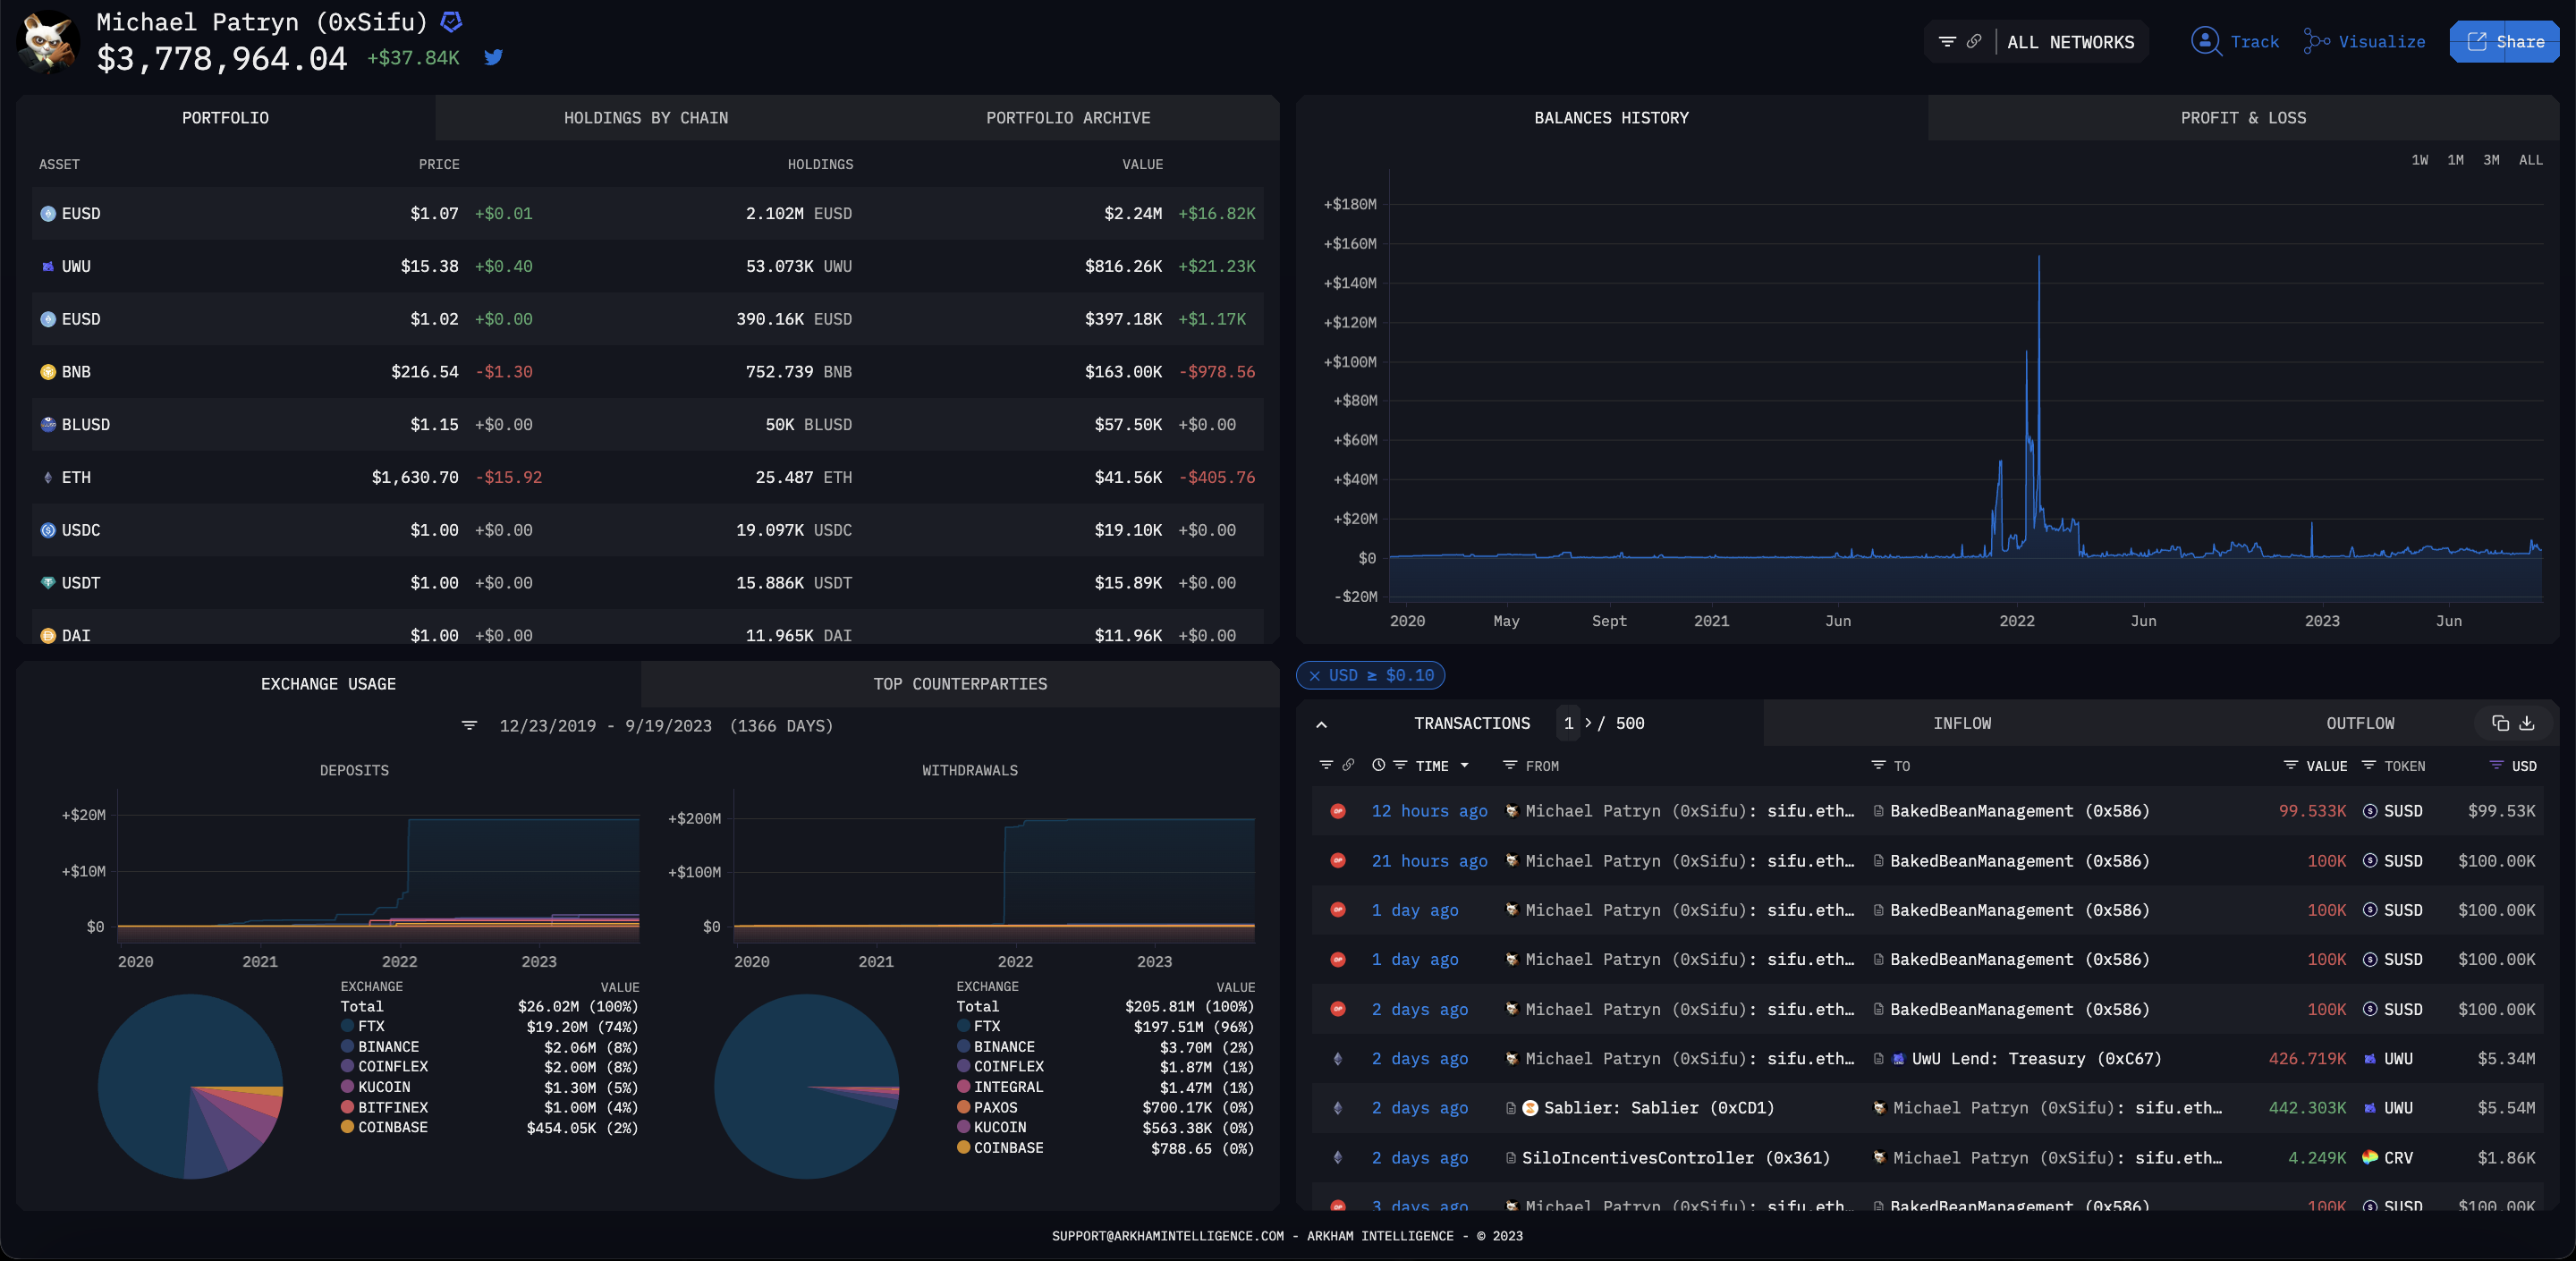The image size is (2576, 1261).
Task: Click the Share button
Action: tap(2504, 41)
